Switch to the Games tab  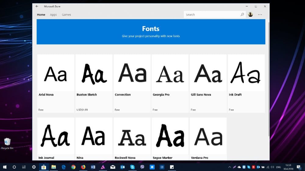66,15
